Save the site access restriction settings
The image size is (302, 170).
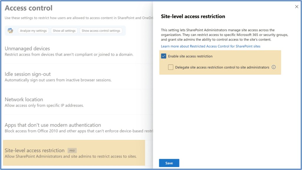click(169, 163)
